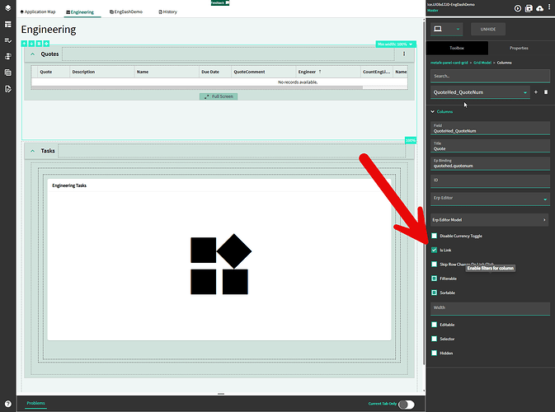Click the Preview play icon in header
Image resolution: width=555 pixels, height=412 pixels.
[518, 8]
